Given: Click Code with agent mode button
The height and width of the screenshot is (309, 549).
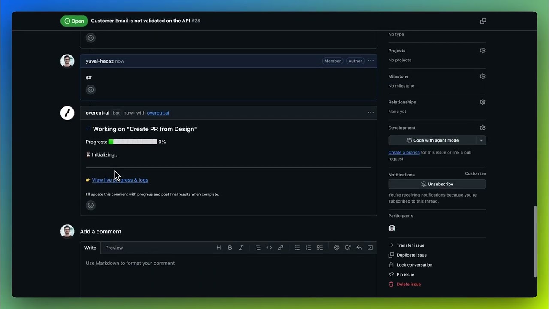Looking at the screenshot, I should [x=432, y=140].
